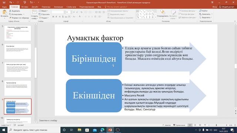Image resolution: width=237 pixels, height=133 pixels.
Task: Expand the shapes gallery more arrow
Action: [x=156, y=17]
